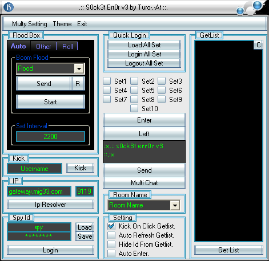
Task: Click the R button beside Send
Action: coord(78,84)
